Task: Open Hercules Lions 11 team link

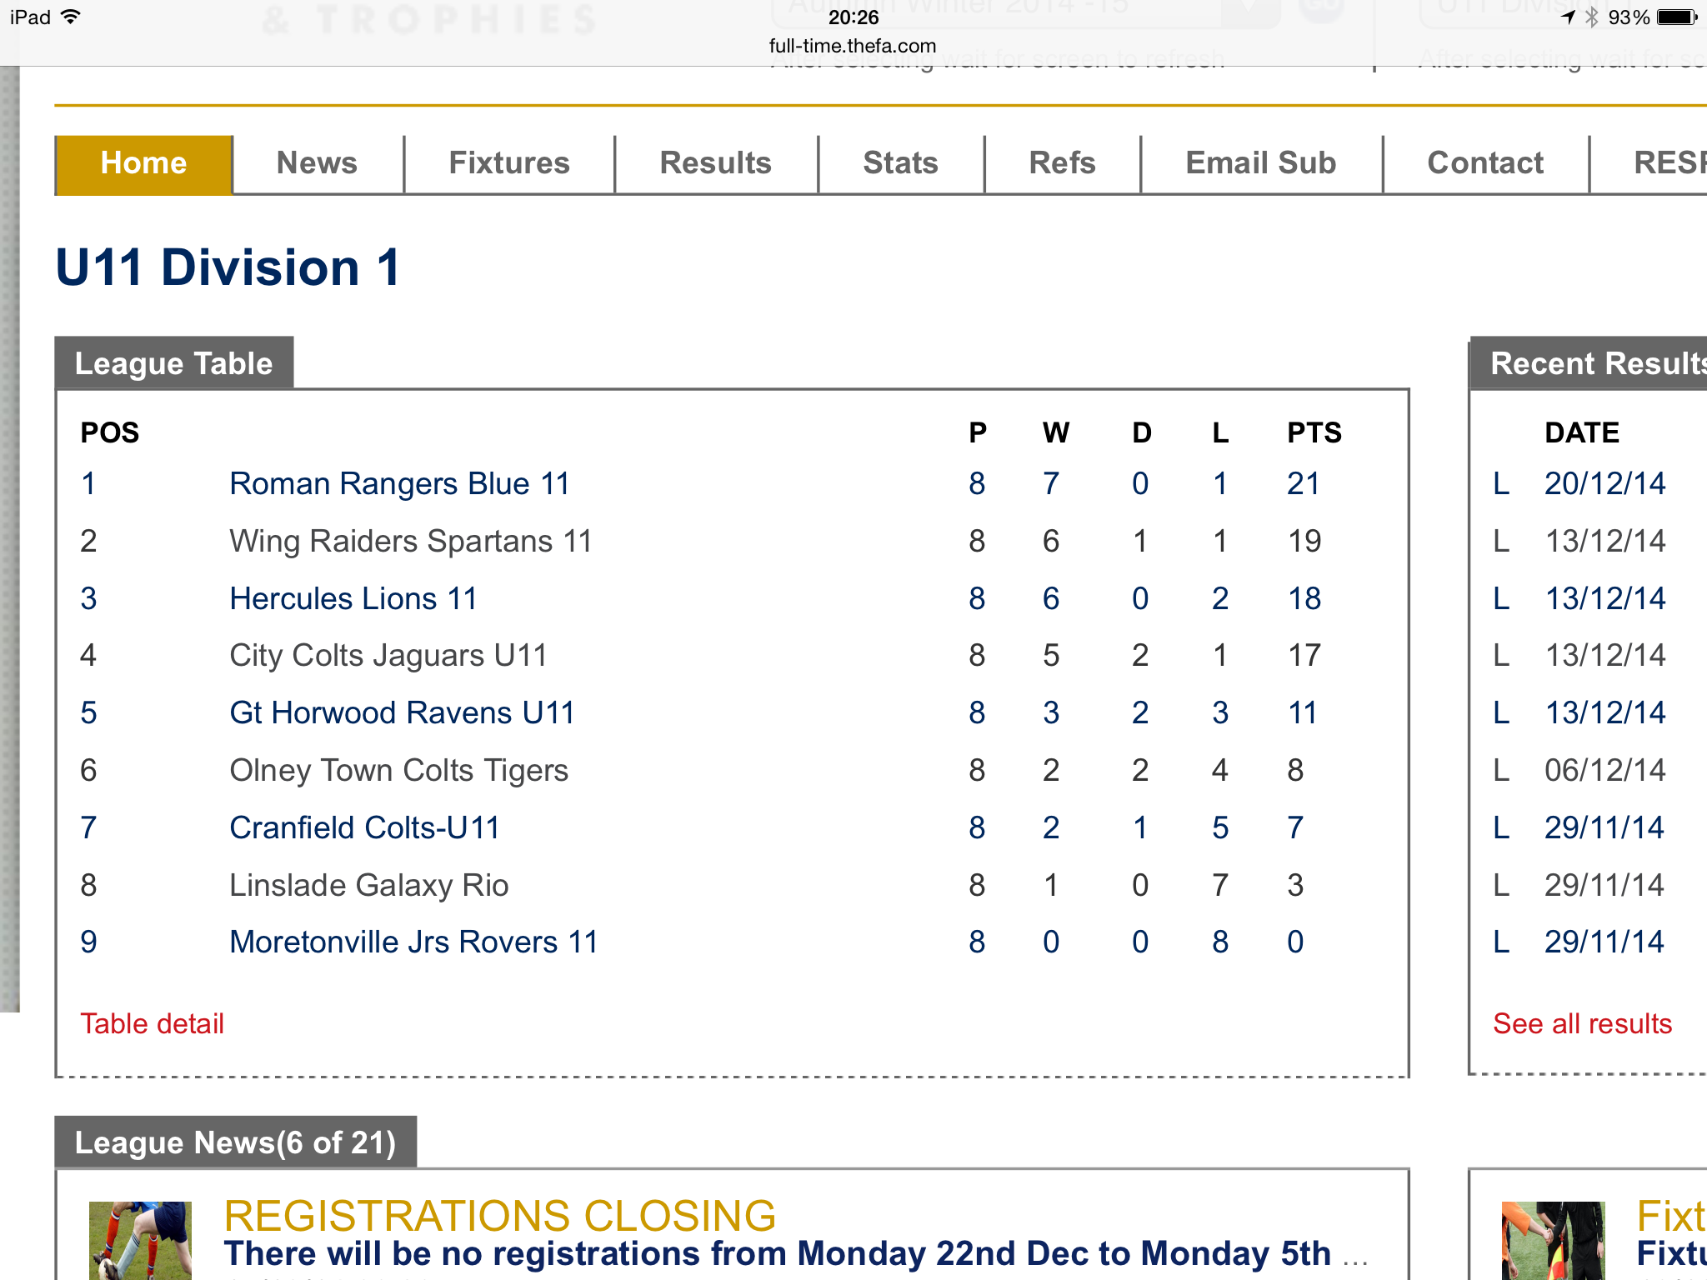Action: point(353,598)
